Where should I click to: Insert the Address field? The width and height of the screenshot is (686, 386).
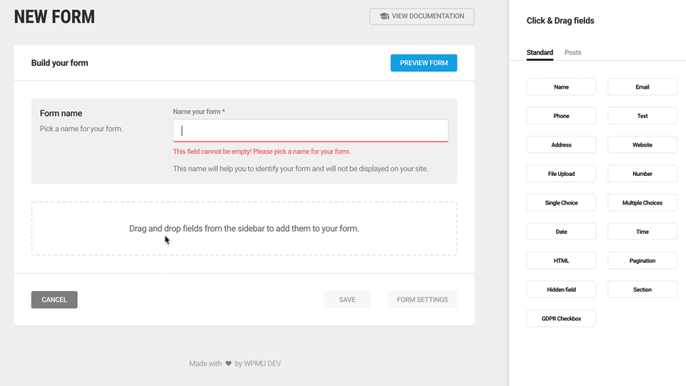[x=561, y=145]
